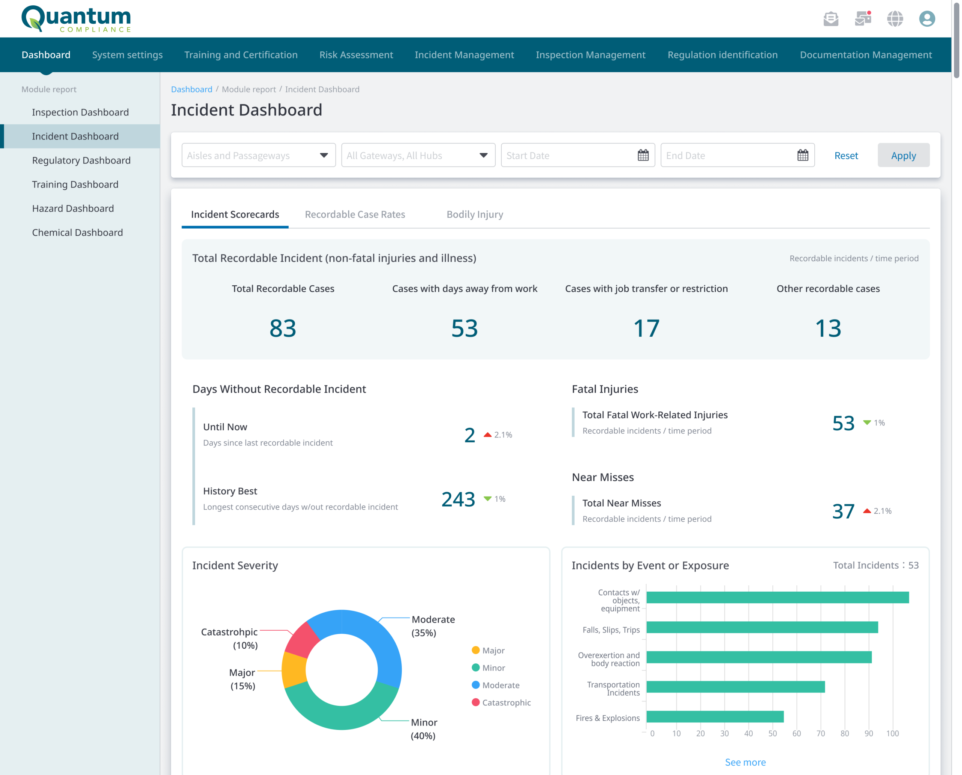Screen dimensions: 962x775
Task: Open the System settings menu
Action: (x=127, y=55)
